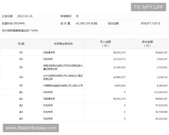The width and height of the screenshot is (169, 135).
Task: Select the value 56,738,069
Action: point(161,112)
